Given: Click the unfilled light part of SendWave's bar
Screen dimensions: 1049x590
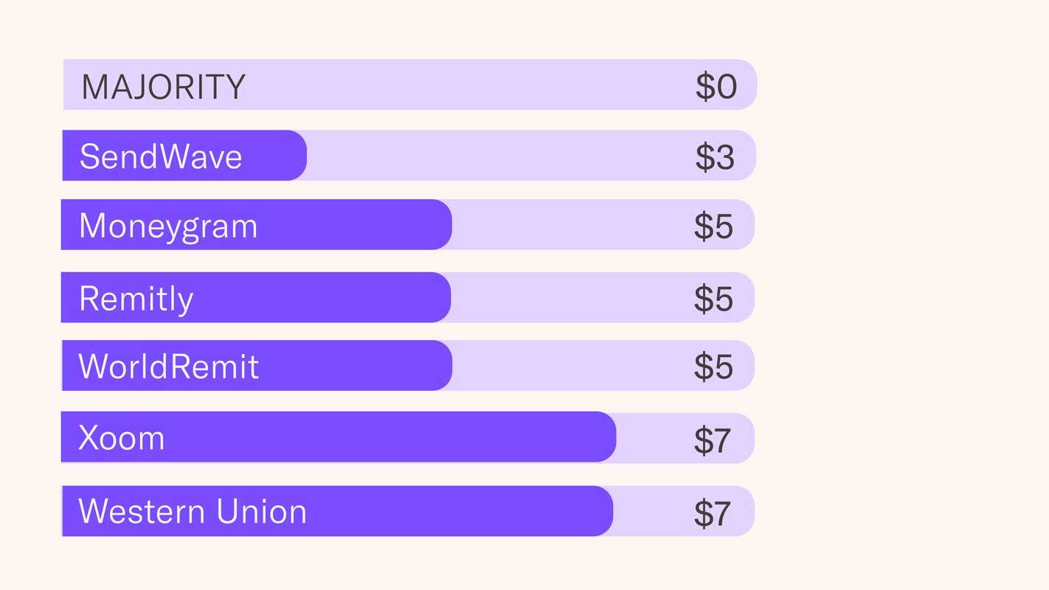Looking at the screenshot, I should pos(494,156).
